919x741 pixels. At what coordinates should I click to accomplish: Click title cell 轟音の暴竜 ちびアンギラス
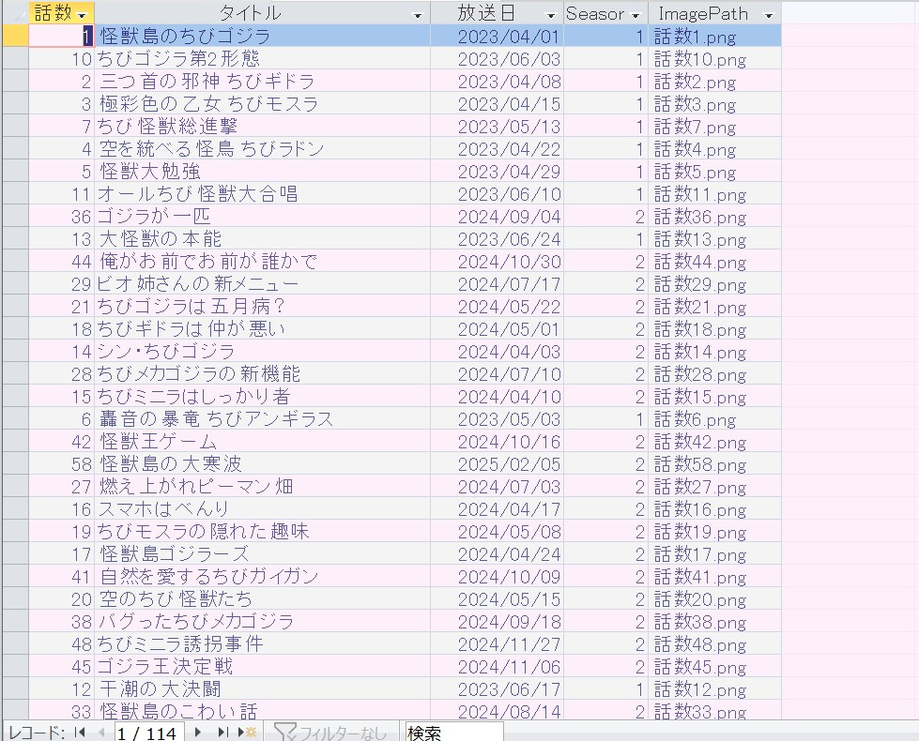click(x=262, y=419)
